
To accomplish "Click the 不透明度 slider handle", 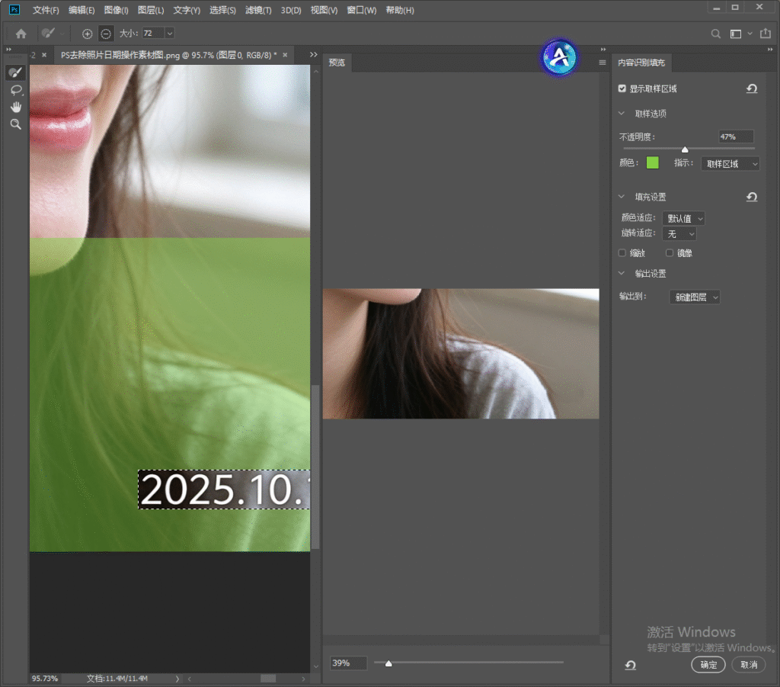I will pos(685,149).
